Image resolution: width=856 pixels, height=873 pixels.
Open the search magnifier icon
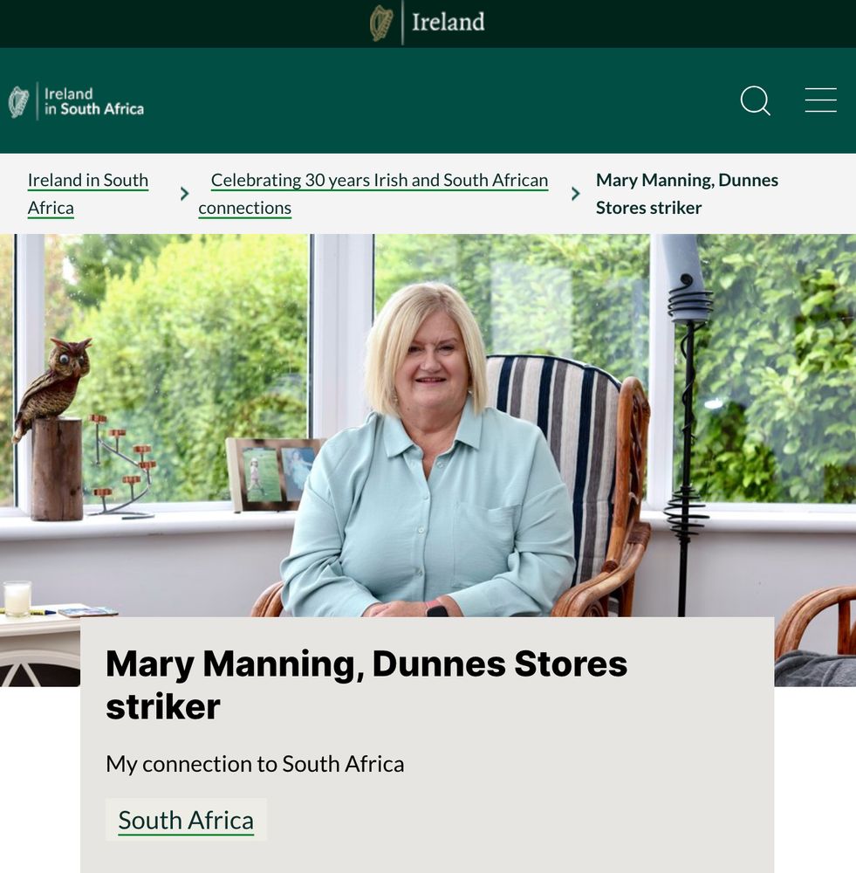pos(756,100)
